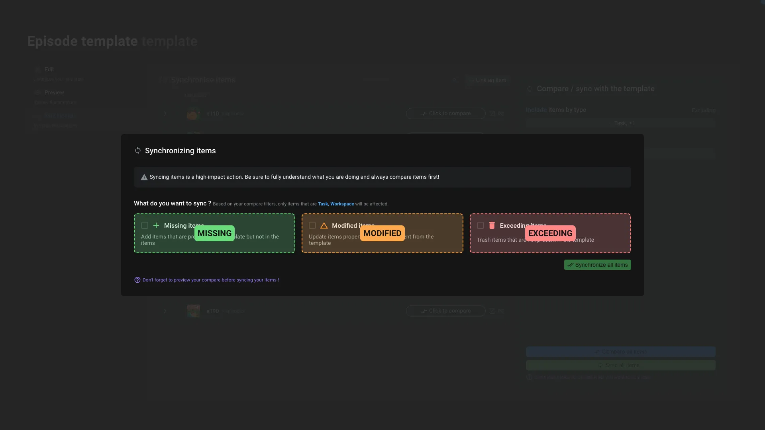The image size is (765, 430).
Task: Click the e190 item name
Action: tap(213, 311)
